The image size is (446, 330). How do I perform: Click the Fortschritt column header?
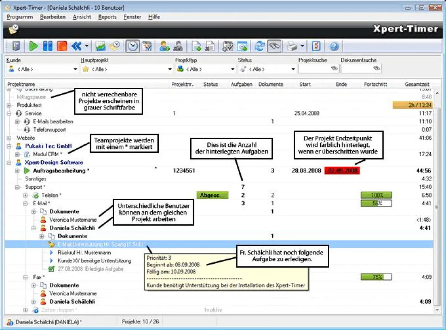pyautogui.click(x=375, y=84)
